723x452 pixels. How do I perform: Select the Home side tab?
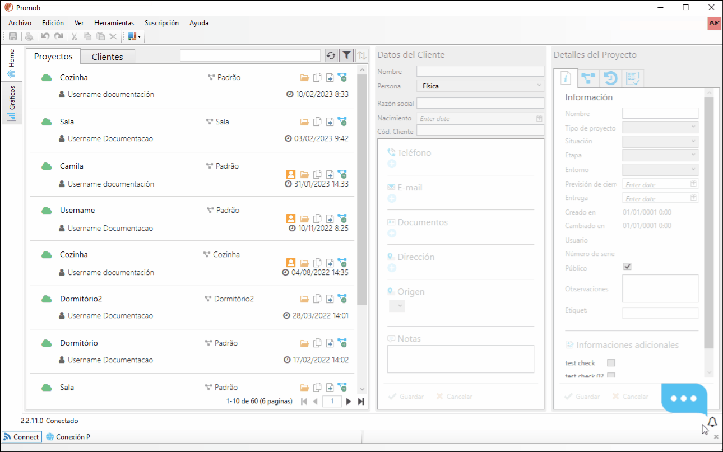pos(12,64)
